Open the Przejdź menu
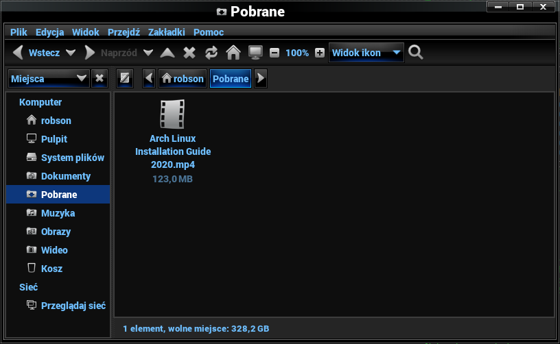 [124, 32]
